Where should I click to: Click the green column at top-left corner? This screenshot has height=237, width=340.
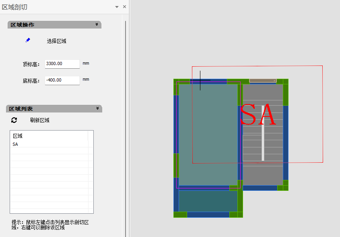(x=176, y=81)
